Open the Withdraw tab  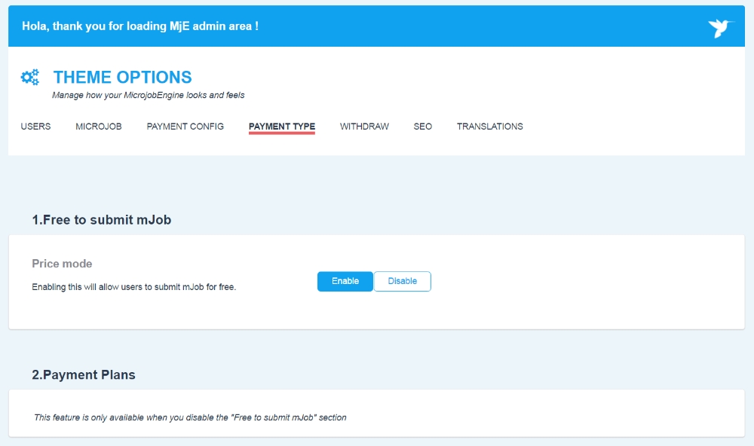tap(364, 127)
